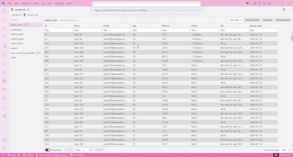Screen dimensions: 293x157
Task: Click the sample.db file icon in the breadcrumb
Action: [25, 15]
